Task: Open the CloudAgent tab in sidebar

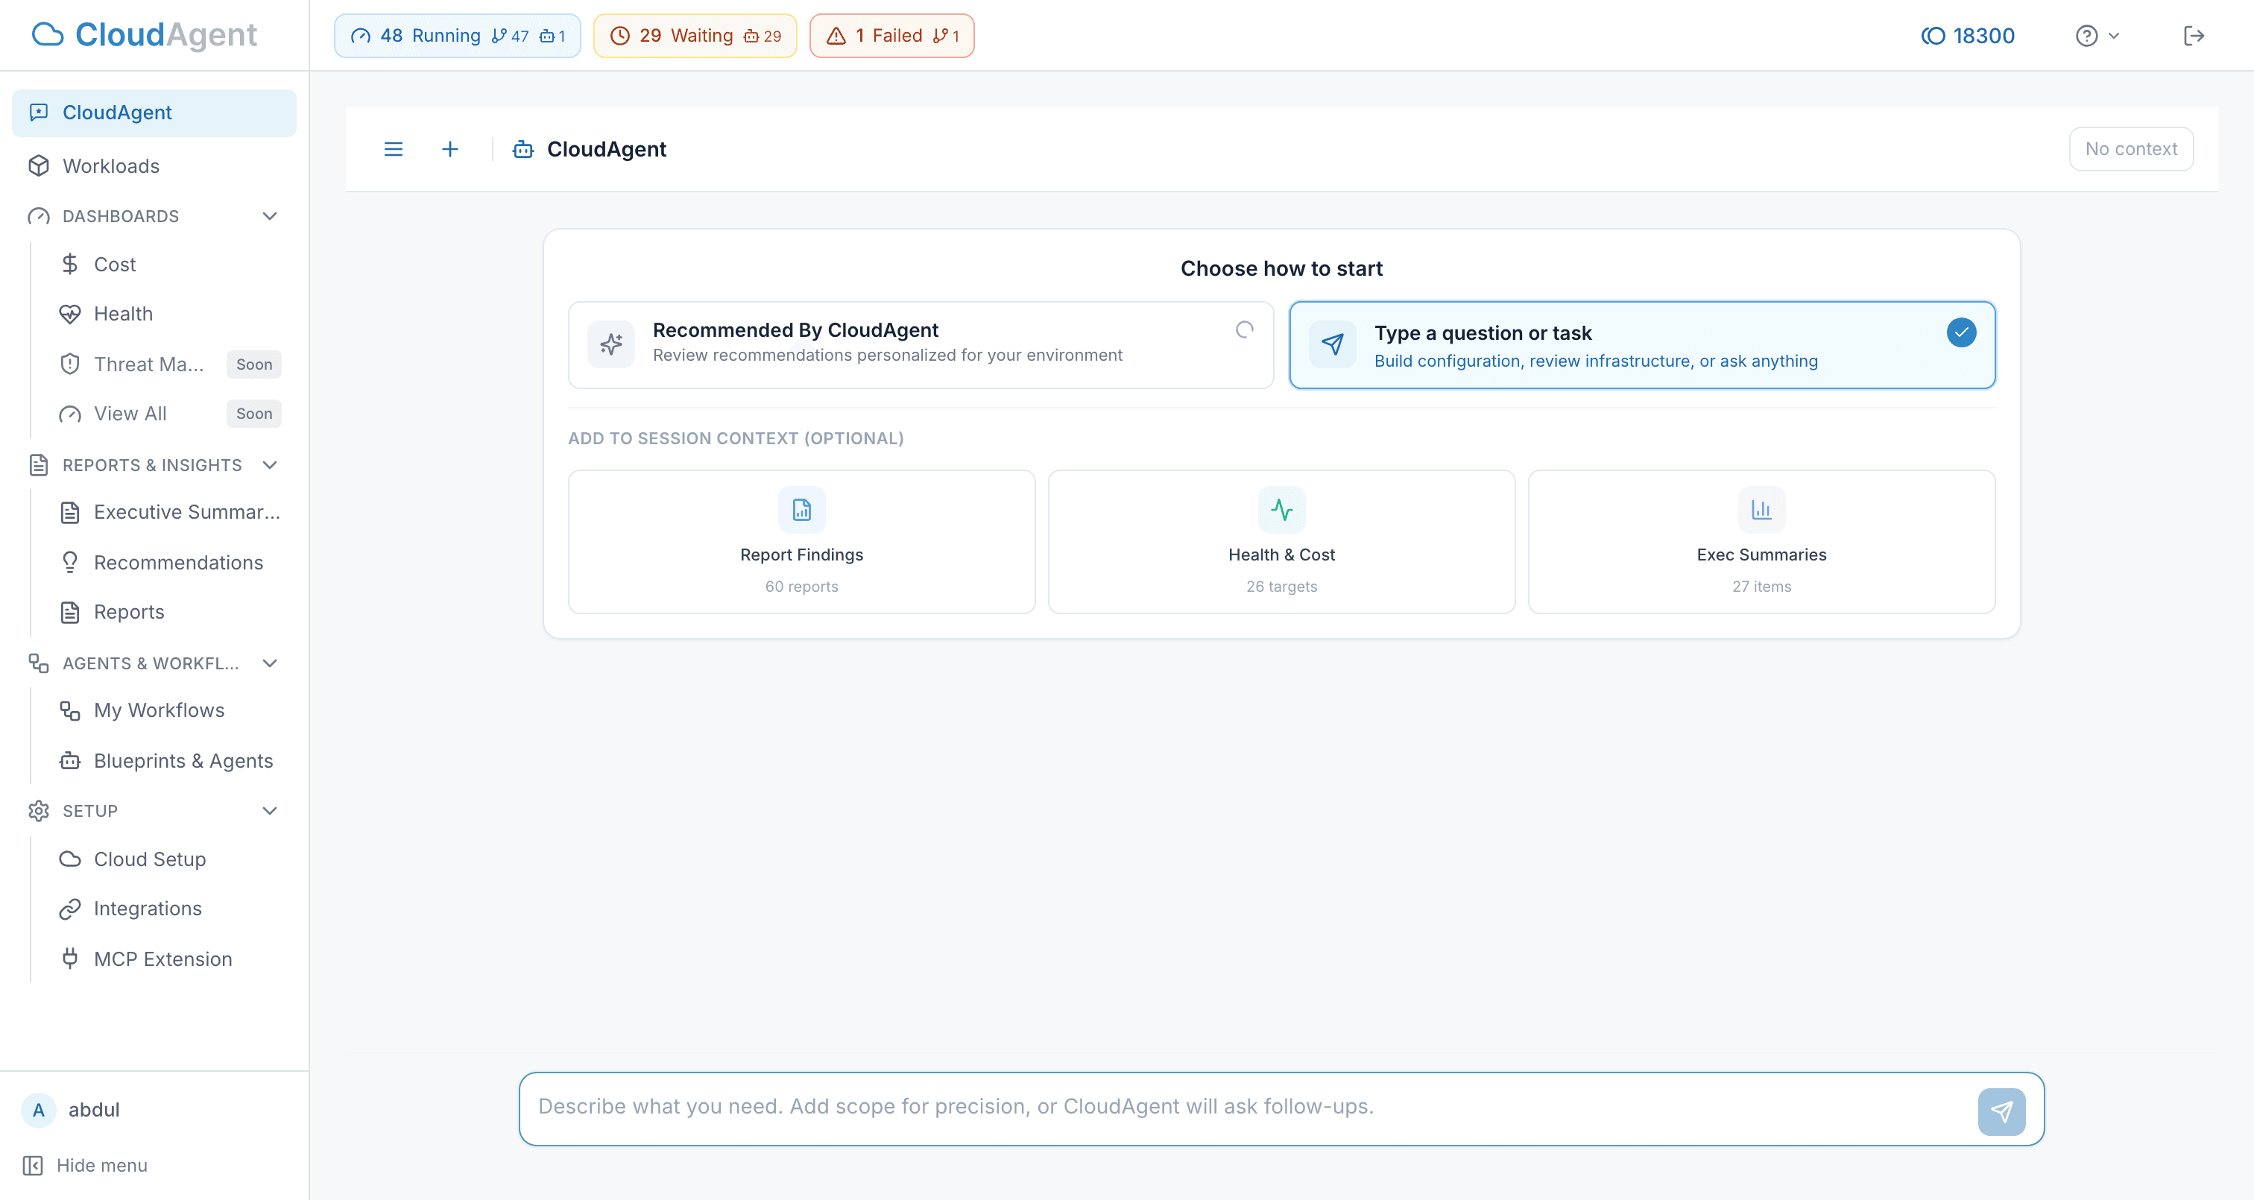Action: pos(117,112)
